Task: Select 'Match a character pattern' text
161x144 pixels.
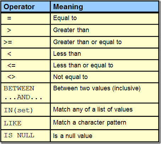Action: (90, 123)
